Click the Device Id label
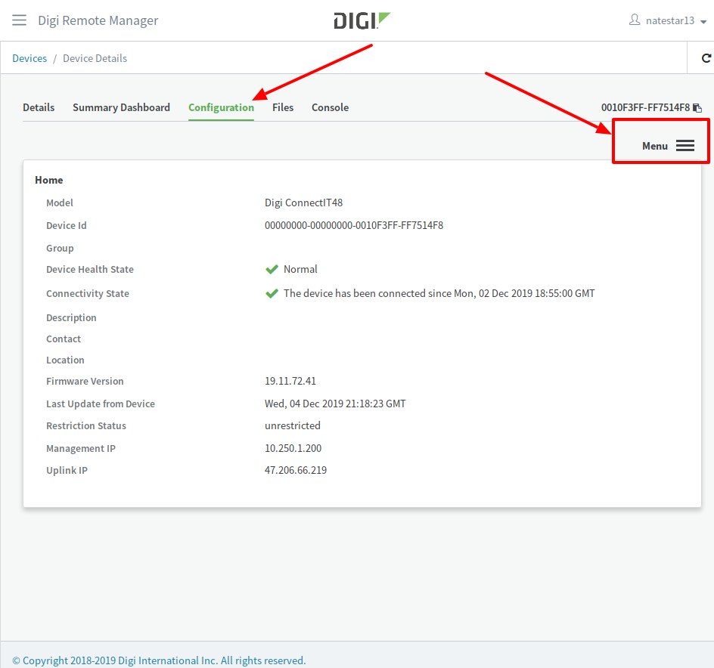 coord(66,225)
